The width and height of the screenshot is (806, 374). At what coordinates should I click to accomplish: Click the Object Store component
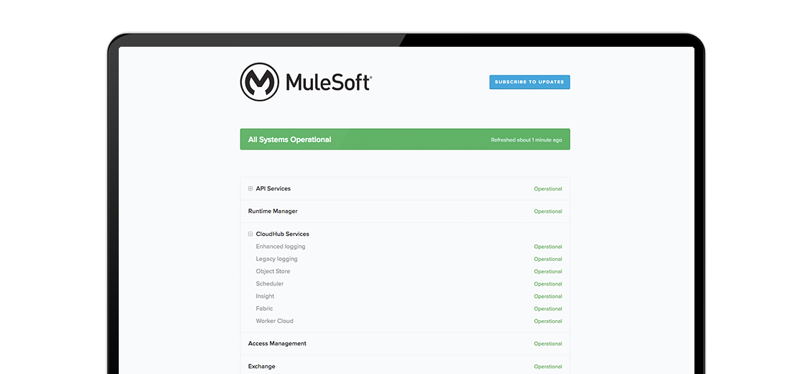273,271
